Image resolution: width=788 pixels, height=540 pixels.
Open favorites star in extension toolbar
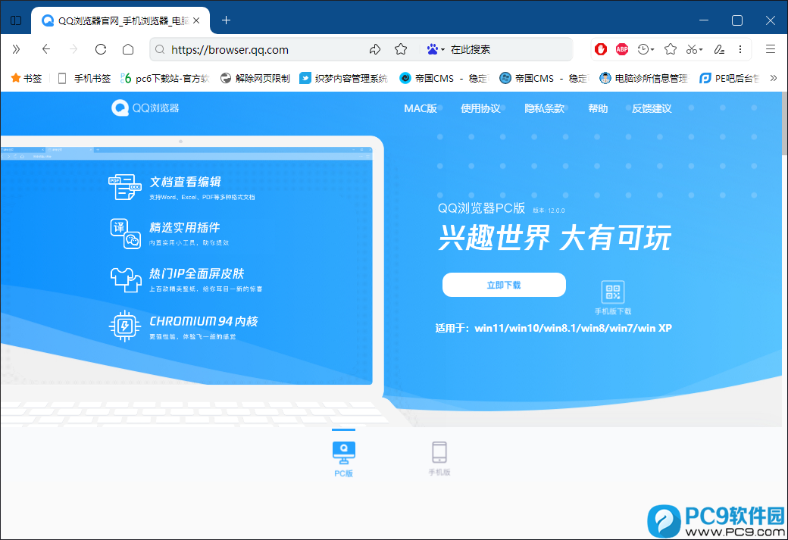tap(671, 49)
